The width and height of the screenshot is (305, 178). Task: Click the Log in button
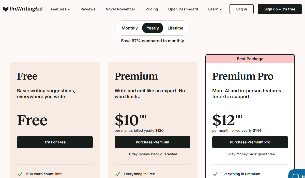pyautogui.click(x=241, y=9)
